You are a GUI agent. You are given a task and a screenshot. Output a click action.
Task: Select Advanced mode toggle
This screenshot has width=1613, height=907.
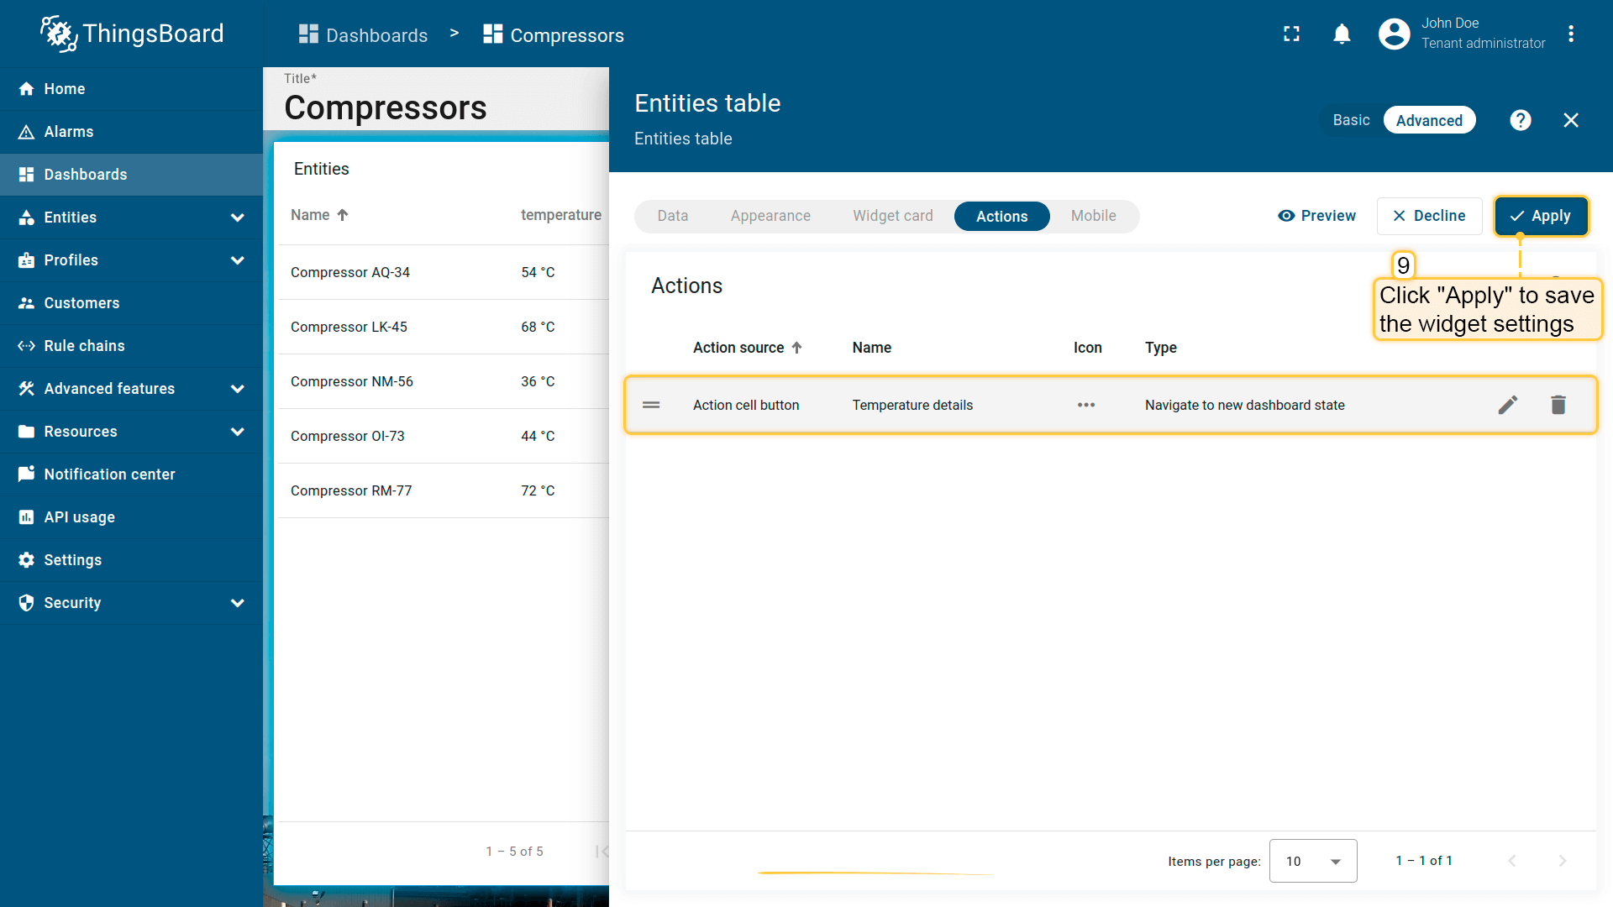(1428, 120)
